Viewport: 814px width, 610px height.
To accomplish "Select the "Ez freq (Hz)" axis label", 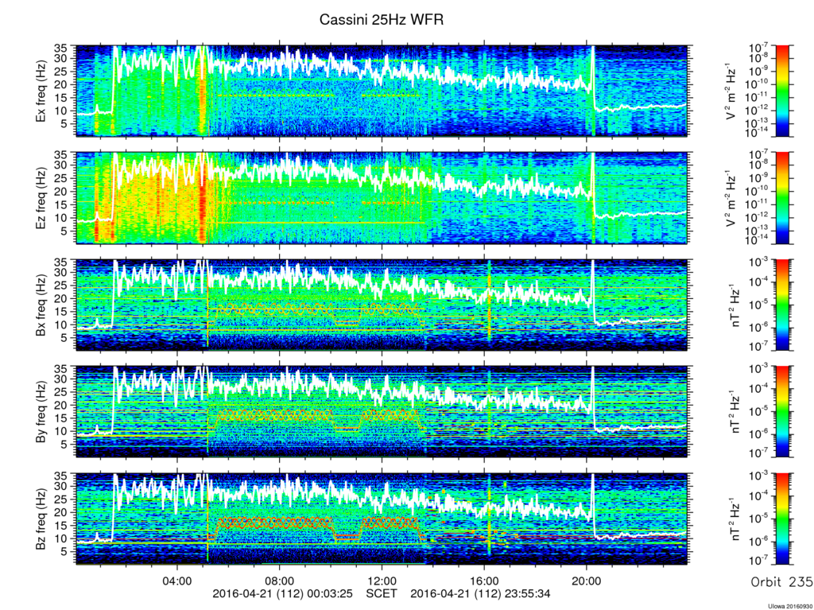I will point(41,199).
